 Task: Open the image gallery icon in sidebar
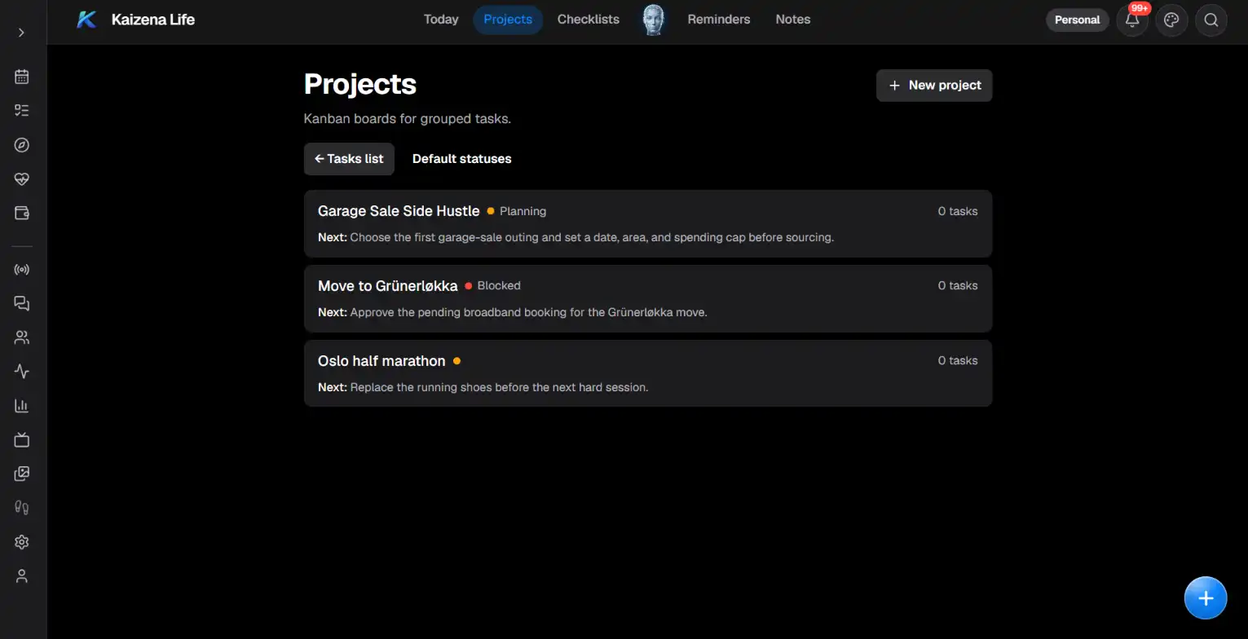coord(22,474)
